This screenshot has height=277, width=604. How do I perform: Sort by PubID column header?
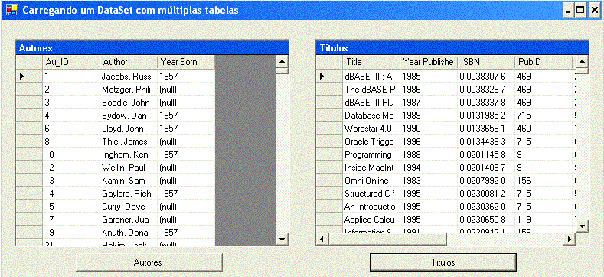(544, 62)
